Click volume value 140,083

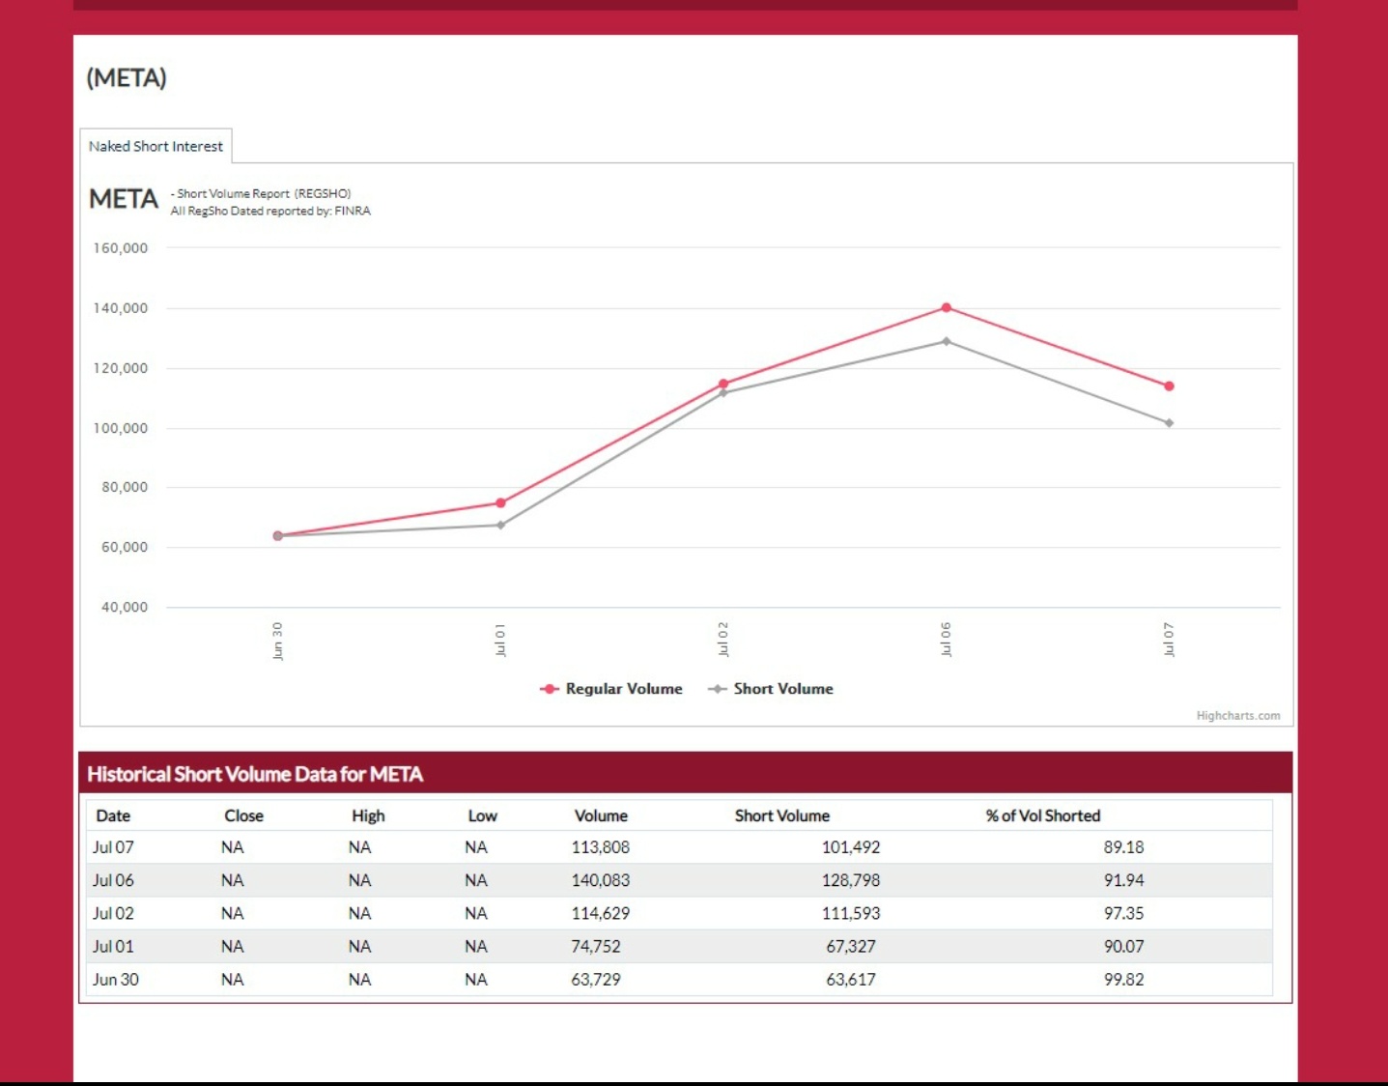pyautogui.click(x=600, y=880)
